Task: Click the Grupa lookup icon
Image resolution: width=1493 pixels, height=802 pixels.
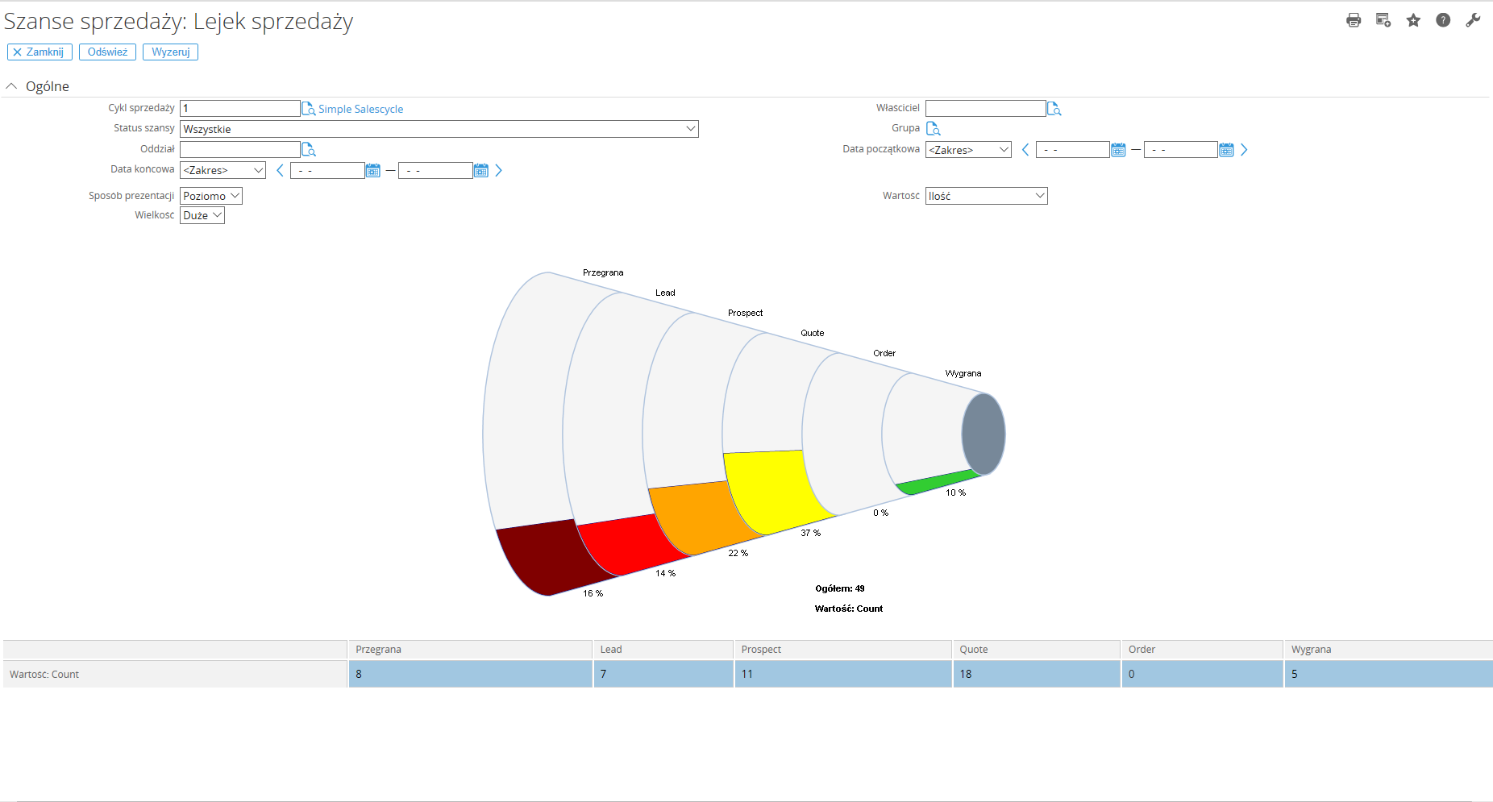Action: click(x=934, y=129)
